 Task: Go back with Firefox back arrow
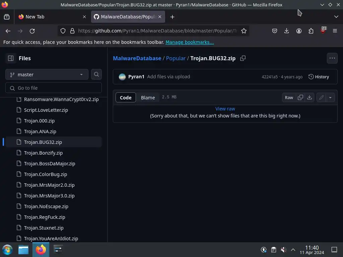click(x=8, y=31)
